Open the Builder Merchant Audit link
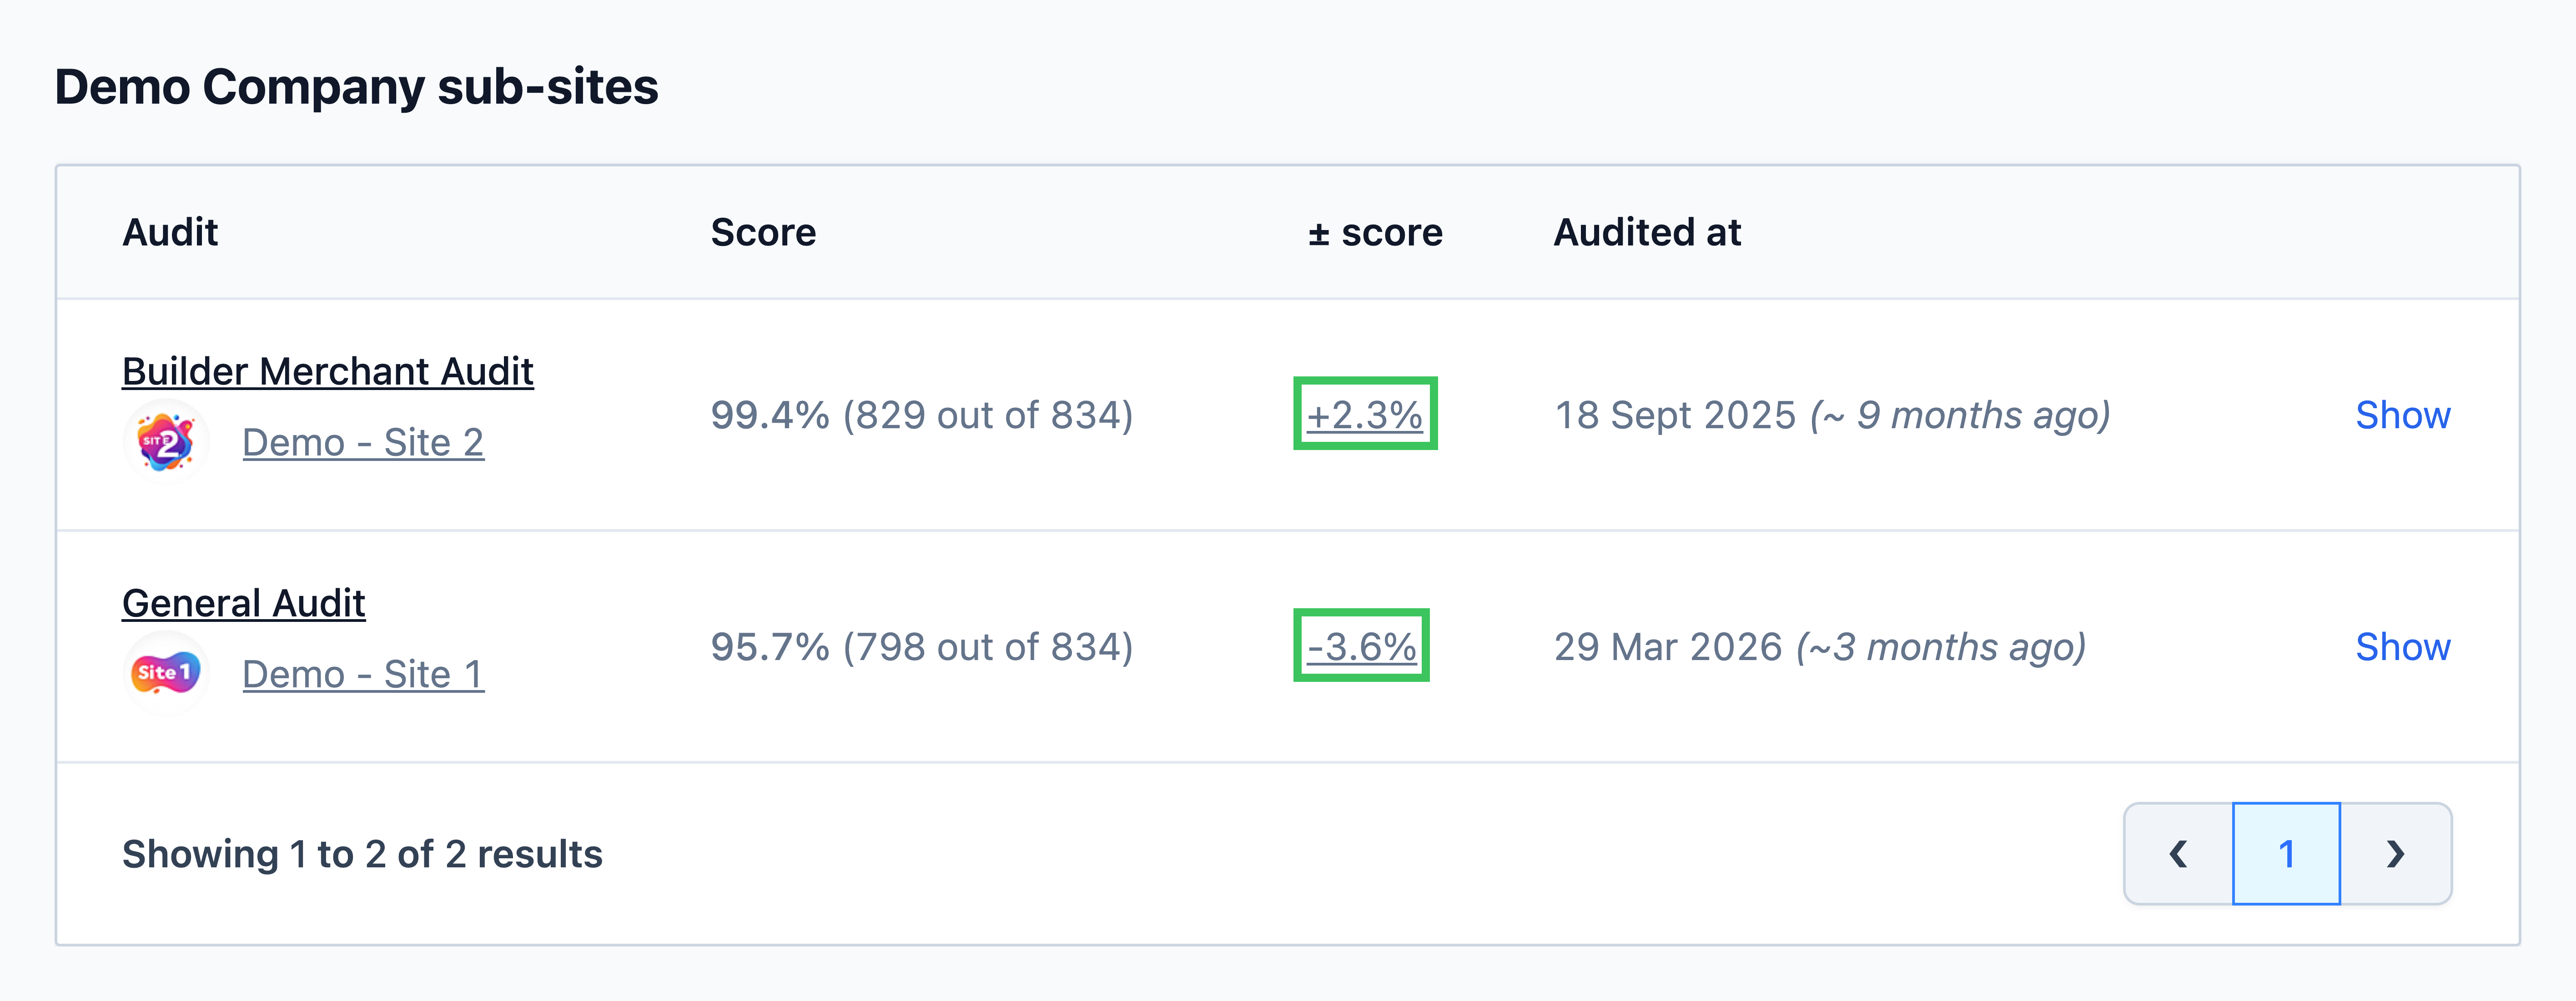 coord(328,371)
